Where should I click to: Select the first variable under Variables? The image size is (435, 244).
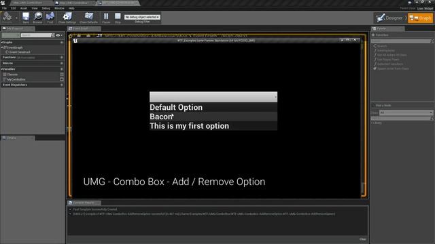12,75
